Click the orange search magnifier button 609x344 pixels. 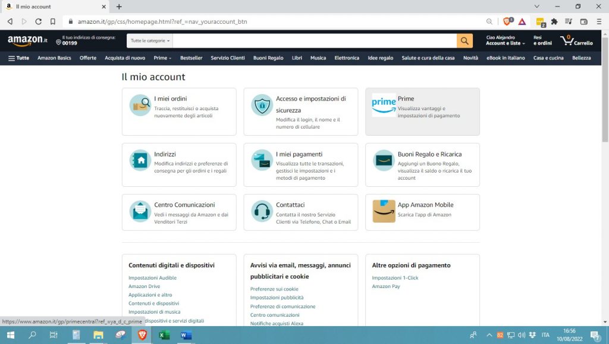(464, 40)
